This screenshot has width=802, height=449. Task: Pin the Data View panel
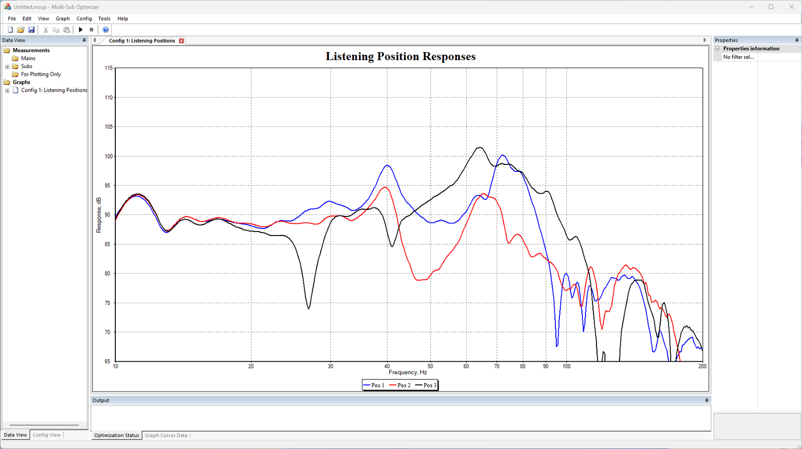[x=84, y=40]
